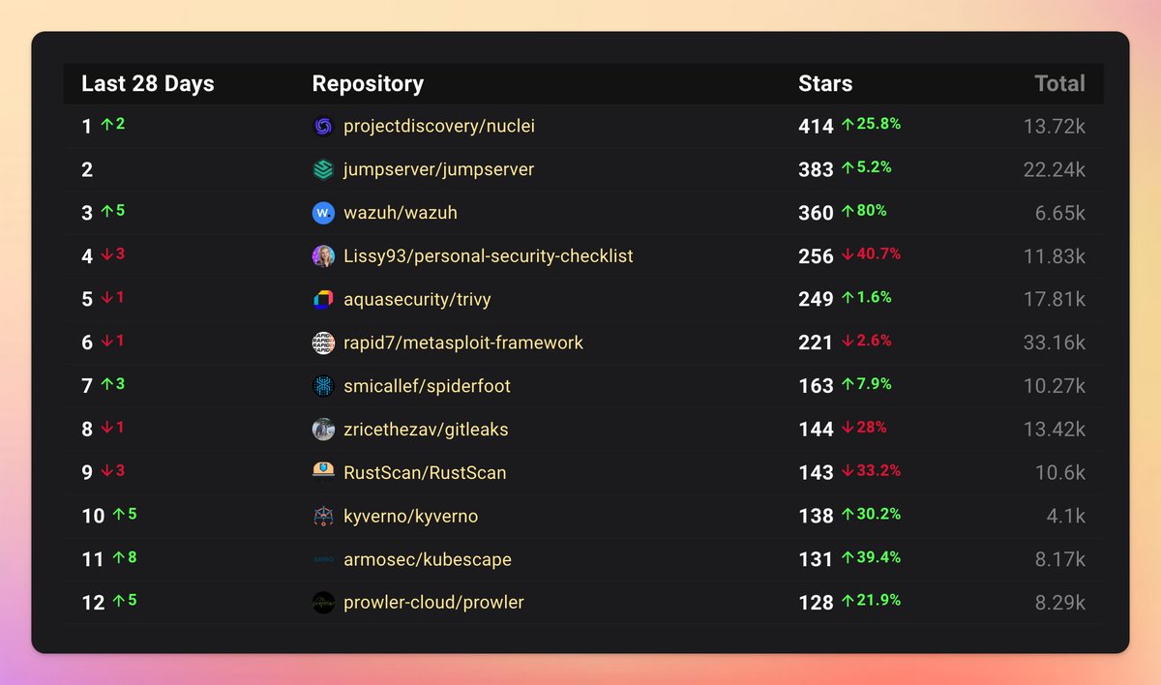Select the 414 stars value for nuclei
Image resolution: width=1161 pixels, height=685 pixels.
click(816, 127)
